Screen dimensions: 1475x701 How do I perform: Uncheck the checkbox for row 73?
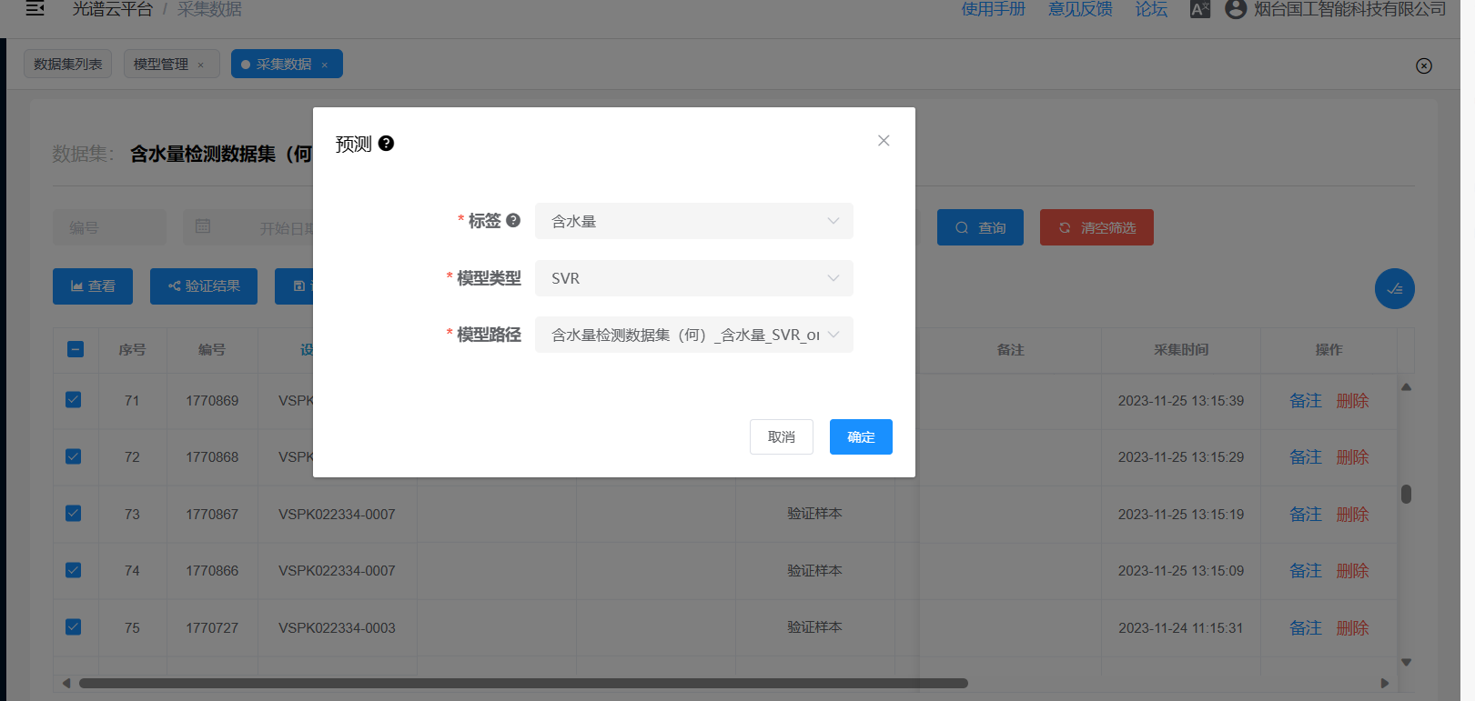pyautogui.click(x=74, y=514)
